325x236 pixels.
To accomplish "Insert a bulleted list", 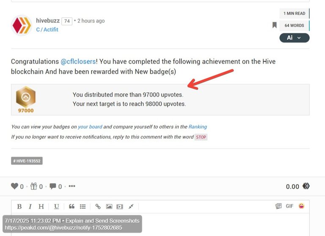I will coord(83,206).
